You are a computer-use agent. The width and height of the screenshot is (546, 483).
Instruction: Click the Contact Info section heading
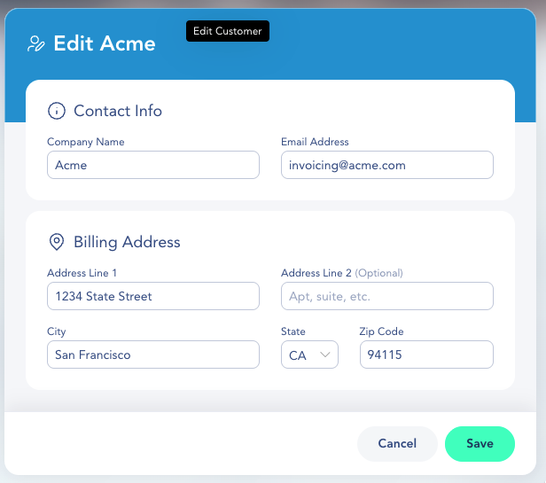point(118,111)
